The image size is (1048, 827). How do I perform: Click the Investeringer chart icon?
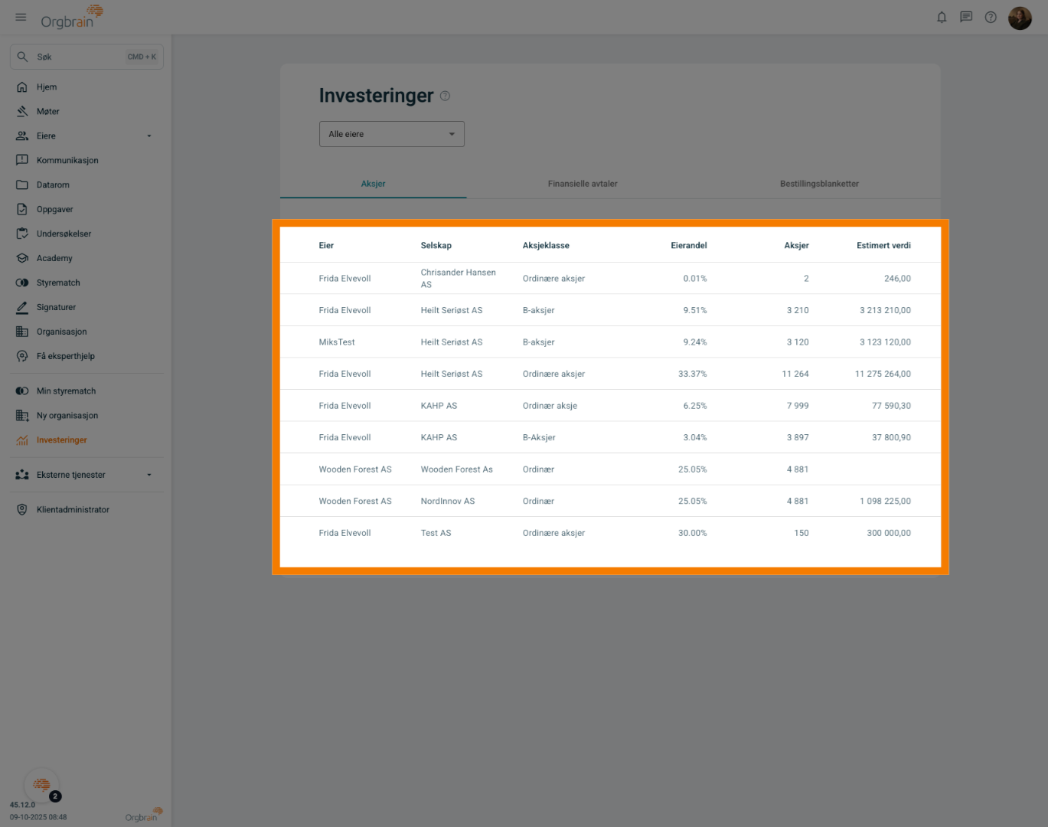(22, 440)
